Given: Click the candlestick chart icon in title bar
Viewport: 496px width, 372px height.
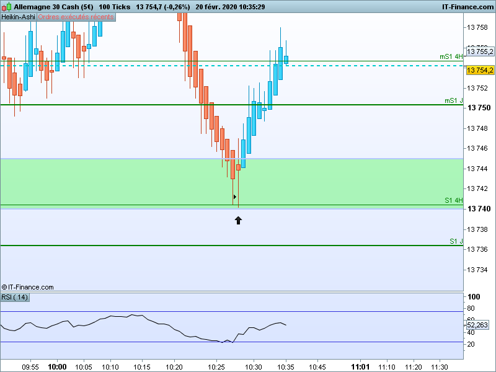Looking at the screenshot, I should [x=6, y=6].
